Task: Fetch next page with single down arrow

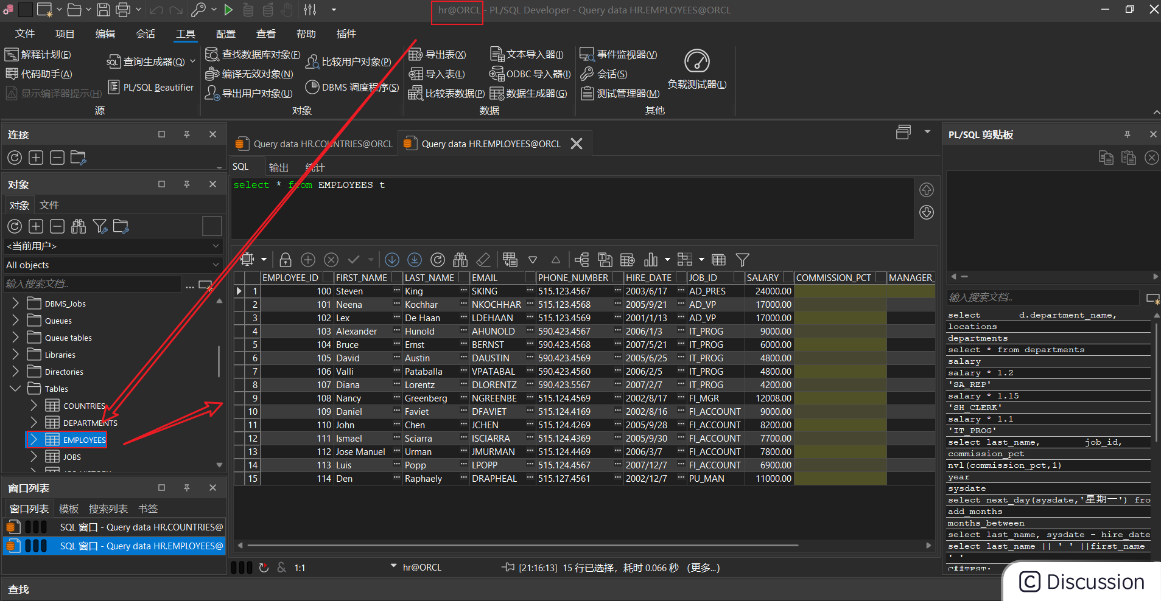Action: [392, 260]
